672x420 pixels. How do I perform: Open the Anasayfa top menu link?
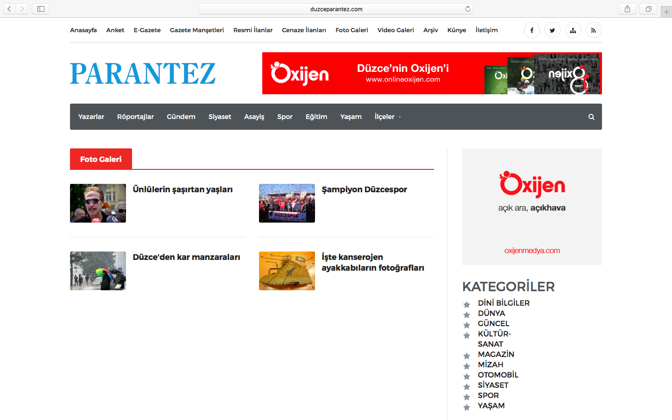click(84, 30)
